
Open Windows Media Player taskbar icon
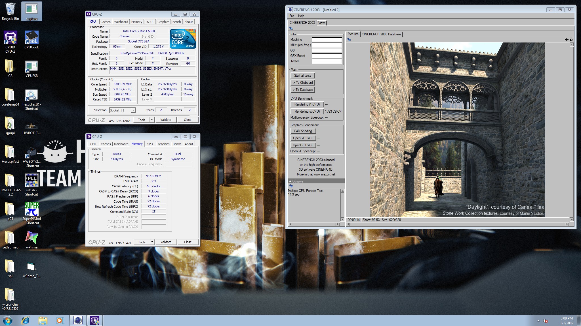coord(60,320)
